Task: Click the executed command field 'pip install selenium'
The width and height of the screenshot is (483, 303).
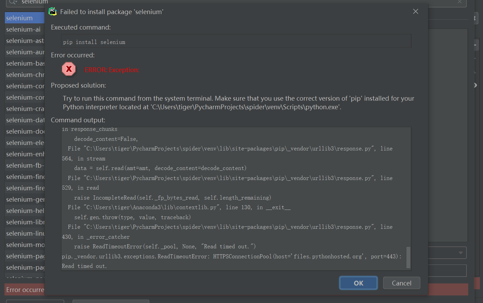Action: pyautogui.click(x=236, y=41)
